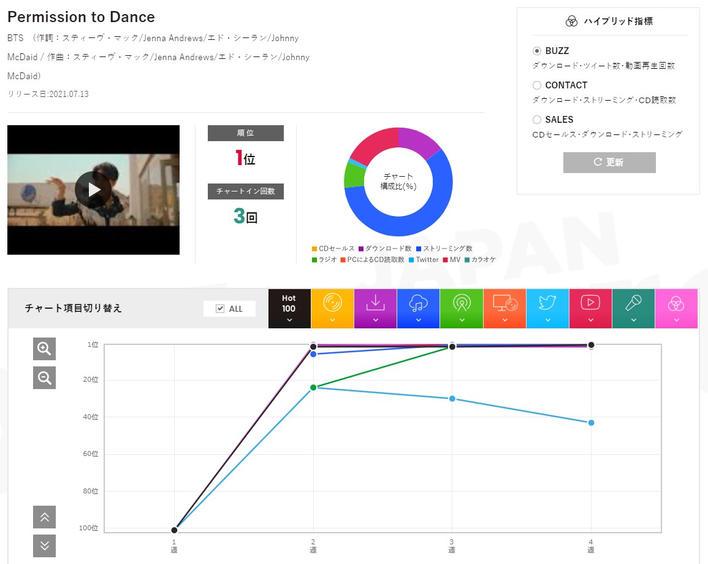Expand chevron under MV tab

[x=590, y=320]
